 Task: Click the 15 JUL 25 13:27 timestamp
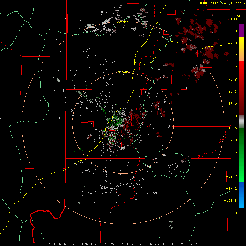click(181, 244)
